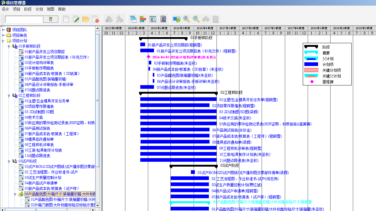Click the zoom out magnifier icon

tap(196, 19)
